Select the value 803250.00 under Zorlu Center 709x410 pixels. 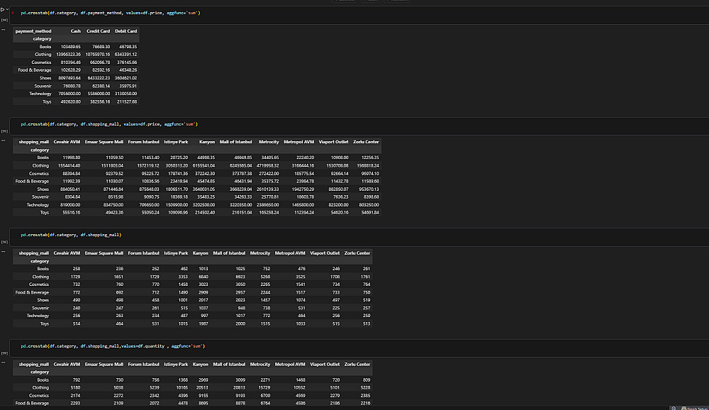[x=370, y=205]
